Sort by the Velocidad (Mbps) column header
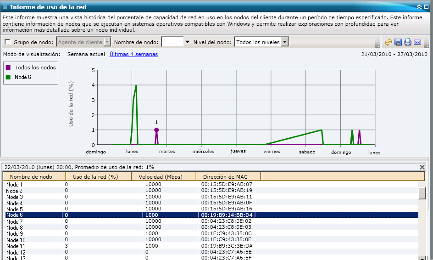 click(164, 177)
